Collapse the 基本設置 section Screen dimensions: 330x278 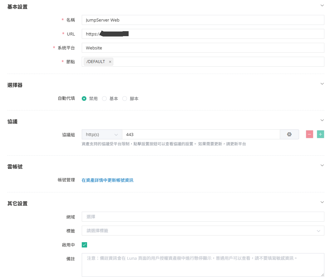tap(322, 6)
